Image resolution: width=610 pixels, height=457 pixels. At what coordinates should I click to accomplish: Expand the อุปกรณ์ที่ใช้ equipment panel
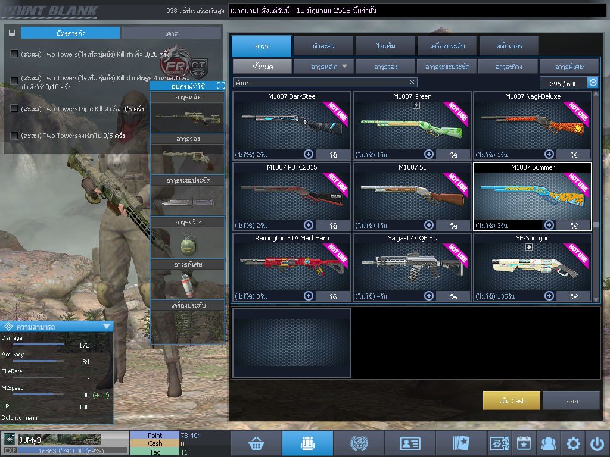coord(221,86)
